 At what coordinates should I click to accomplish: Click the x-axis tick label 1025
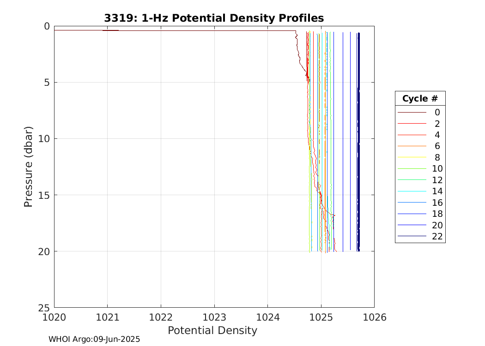point(321,317)
